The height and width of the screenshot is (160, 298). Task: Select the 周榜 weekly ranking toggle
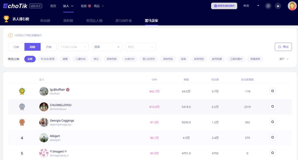coord(33,47)
